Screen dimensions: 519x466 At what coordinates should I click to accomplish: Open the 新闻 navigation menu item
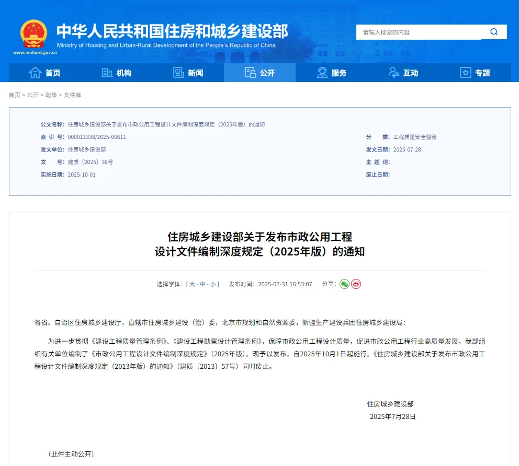coord(195,73)
